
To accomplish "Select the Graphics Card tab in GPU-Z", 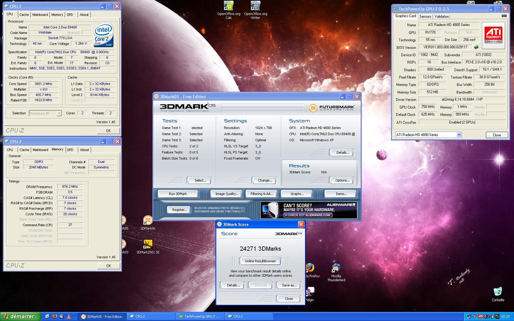I will pyautogui.click(x=406, y=16).
